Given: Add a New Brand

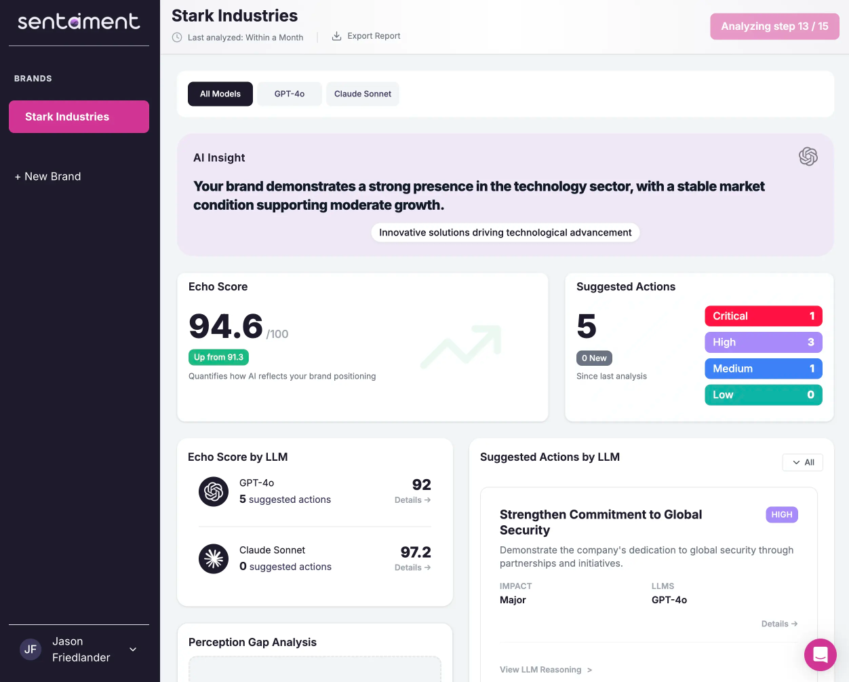Looking at the screenshot, I should (48, 176).
